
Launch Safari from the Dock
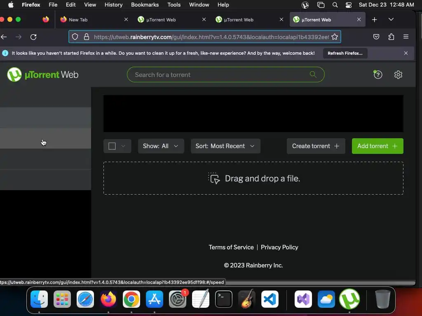tap(85, 299)
